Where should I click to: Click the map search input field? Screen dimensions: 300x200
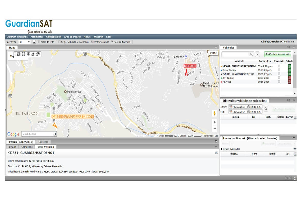[37, 134]
